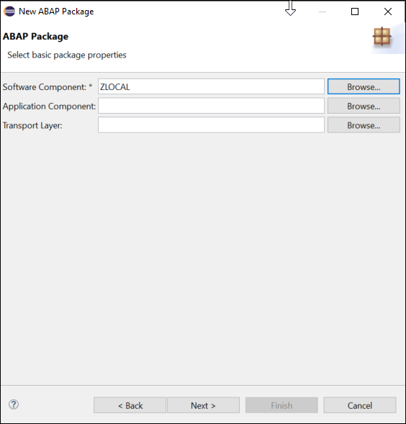406x424 pixels.
Task: Click the help question mark icon
Action: (x=14, y=405)
